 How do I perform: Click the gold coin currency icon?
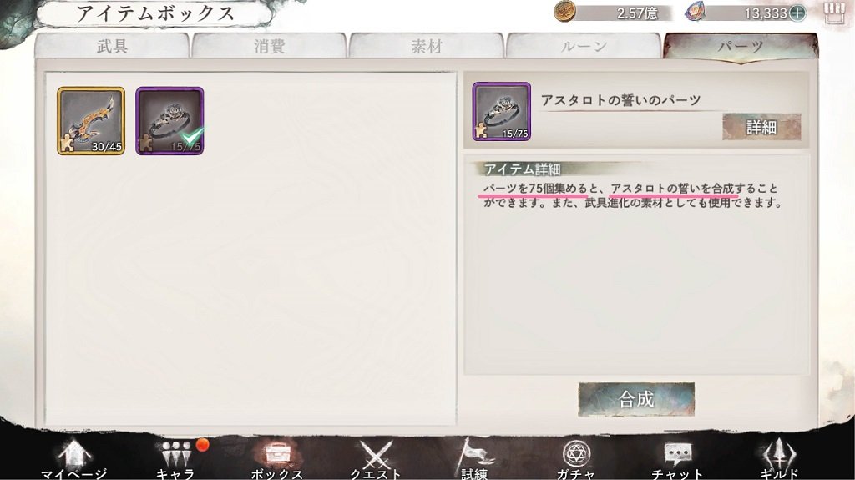pos(565,11)
